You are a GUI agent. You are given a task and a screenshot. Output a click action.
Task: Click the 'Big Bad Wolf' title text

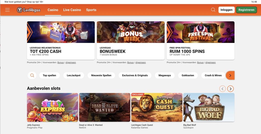coord(190,125)
